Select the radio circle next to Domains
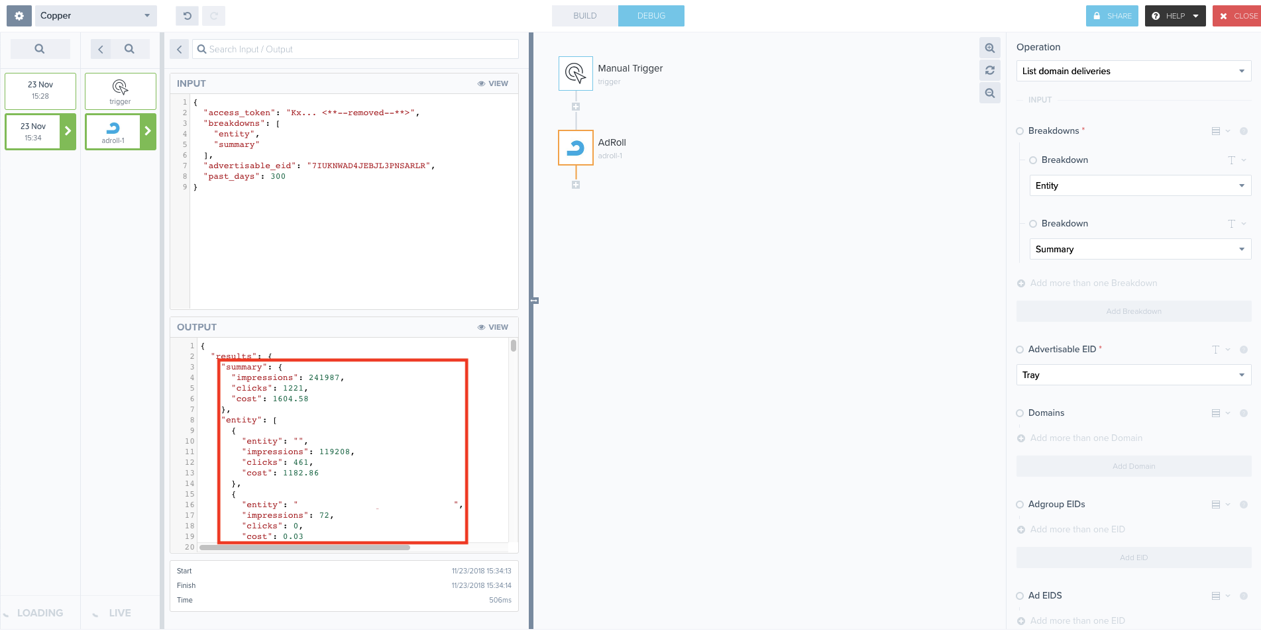 point(1019,413)
